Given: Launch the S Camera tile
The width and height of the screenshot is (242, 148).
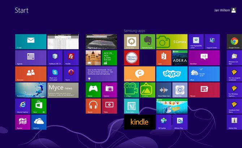Looking at the screenshot, I should point(172,42).
